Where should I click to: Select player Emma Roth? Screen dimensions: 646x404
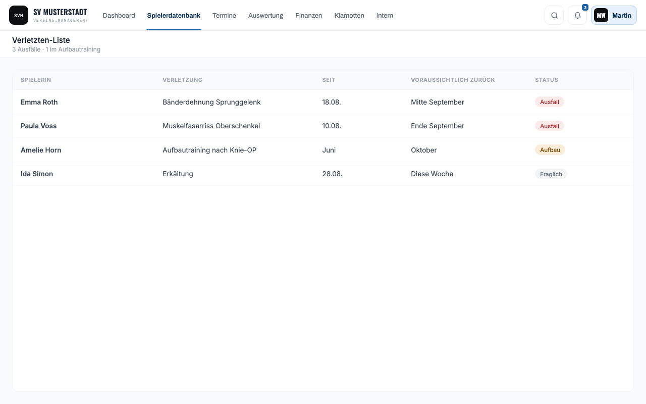pos(39,102)
